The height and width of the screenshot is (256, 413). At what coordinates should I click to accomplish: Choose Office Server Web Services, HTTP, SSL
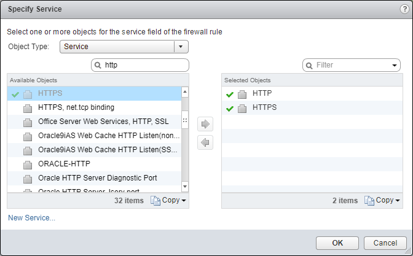[x=103, y=122]
